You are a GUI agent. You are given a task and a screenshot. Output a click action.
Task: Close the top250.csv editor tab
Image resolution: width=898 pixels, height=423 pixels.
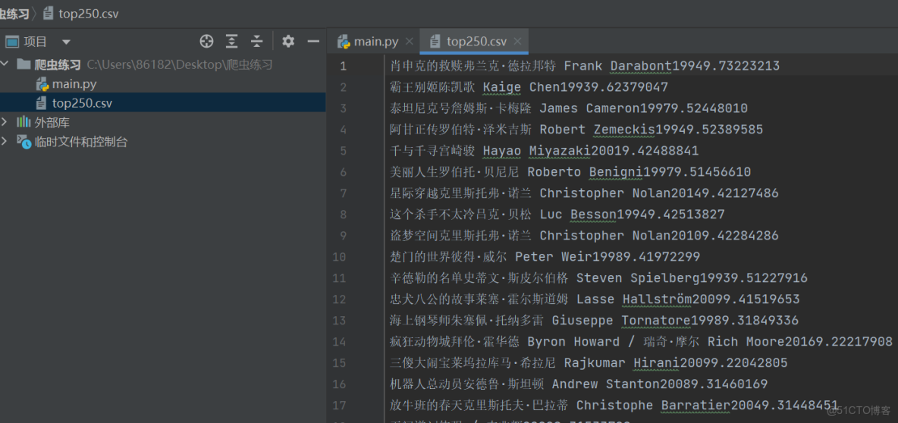click(517, 41)
